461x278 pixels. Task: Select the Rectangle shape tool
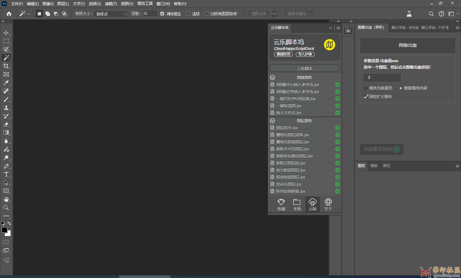pyautogui.click(x=6, y=191)
